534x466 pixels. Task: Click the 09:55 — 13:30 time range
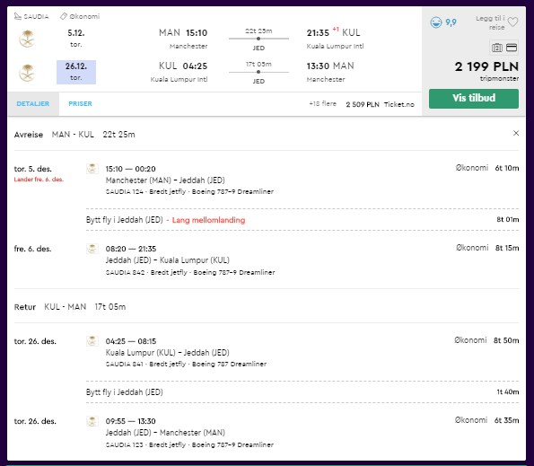pyautogui.click(x=130, y=421)
